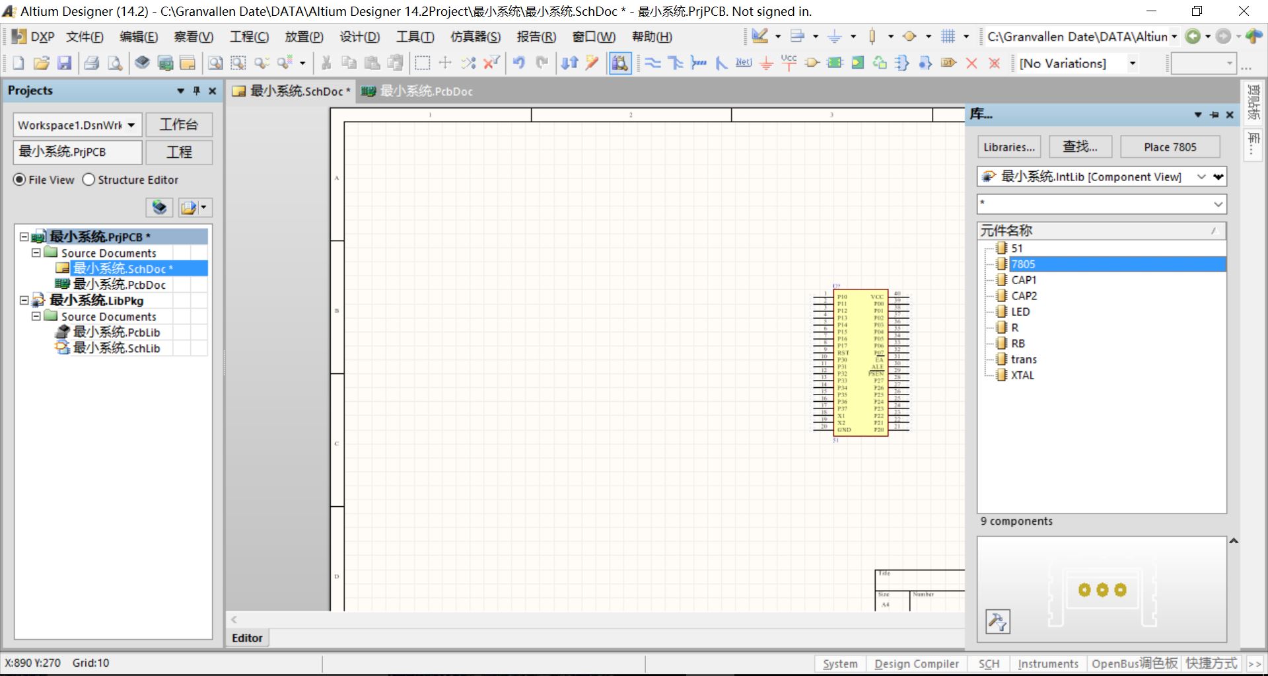The width and height of the screenshot is (1268, 676).
Task: Click the 51 microcontroller symbol on schematic
Action: [x=861, y=362]
